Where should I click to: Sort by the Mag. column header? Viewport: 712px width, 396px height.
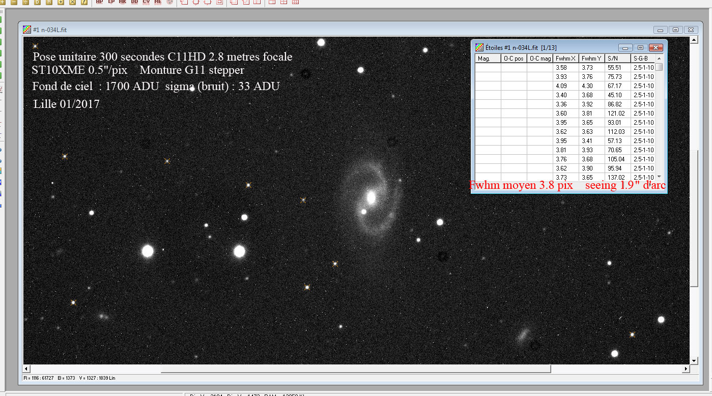click(x=488, y=59)
